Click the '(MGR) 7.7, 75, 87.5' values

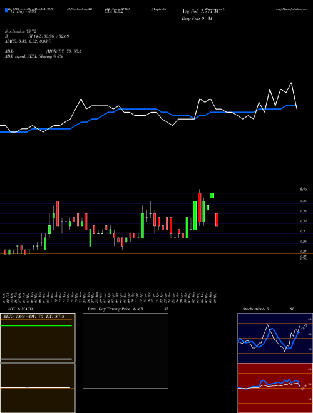64,51
